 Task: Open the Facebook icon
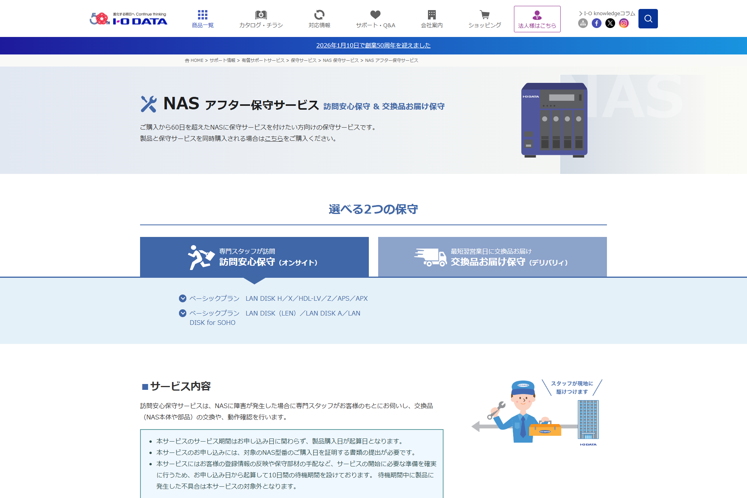[596, 23]
